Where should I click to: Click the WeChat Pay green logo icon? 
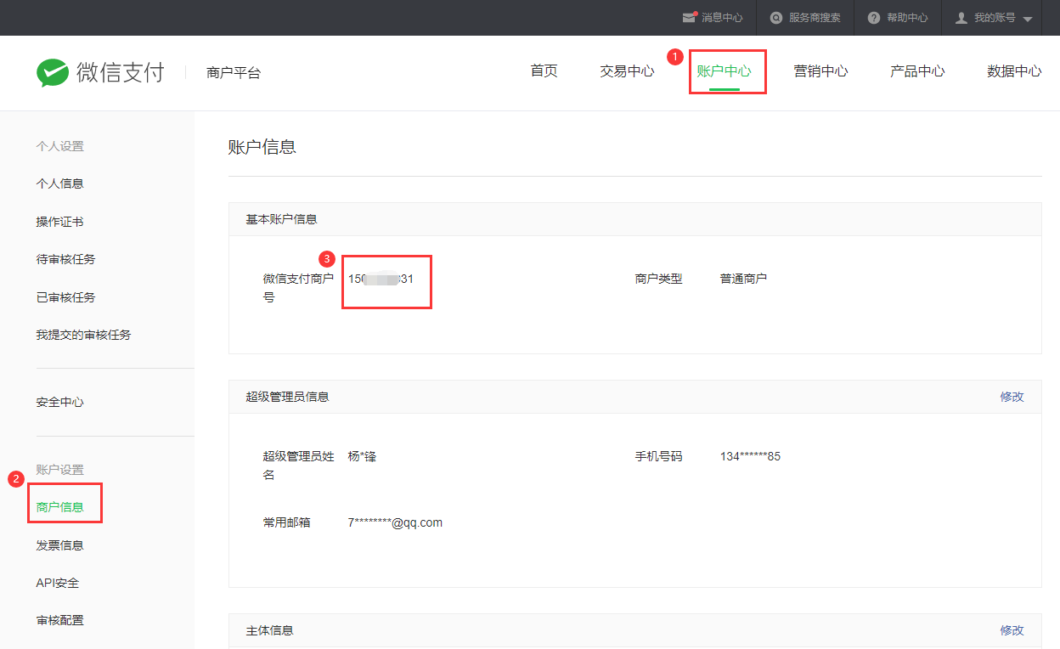click(53, 72)
